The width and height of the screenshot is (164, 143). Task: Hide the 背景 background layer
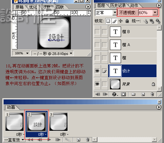click(97, 84)
